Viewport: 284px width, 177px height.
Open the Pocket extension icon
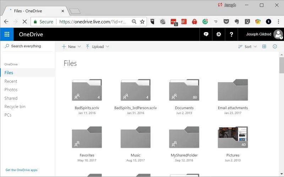coord(226,22)
